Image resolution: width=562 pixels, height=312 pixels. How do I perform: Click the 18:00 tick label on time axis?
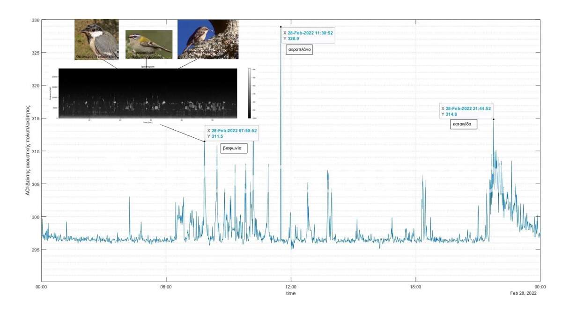(x=415, y=286)
